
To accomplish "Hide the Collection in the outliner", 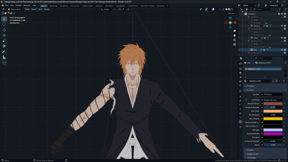I will point(282,14).
